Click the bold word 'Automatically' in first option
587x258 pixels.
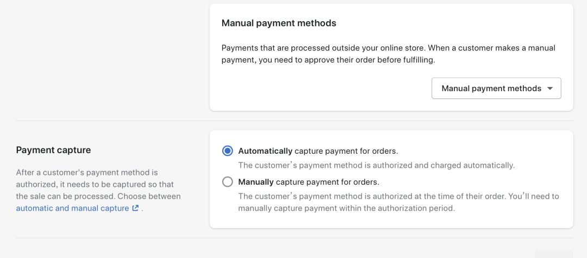coord(265,151)
